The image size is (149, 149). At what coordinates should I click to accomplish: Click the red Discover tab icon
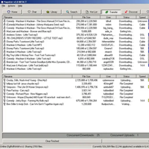pyautogui.click(x=126, y=12)
